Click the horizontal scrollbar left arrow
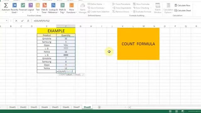The width and height of the screenshot is (201, 113). click(x=129, y=107)
